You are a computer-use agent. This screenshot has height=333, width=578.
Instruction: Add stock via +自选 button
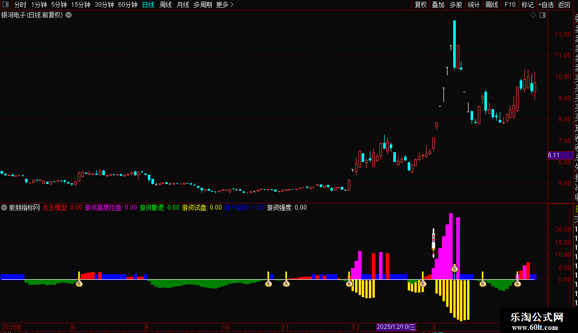pos(546,5)
